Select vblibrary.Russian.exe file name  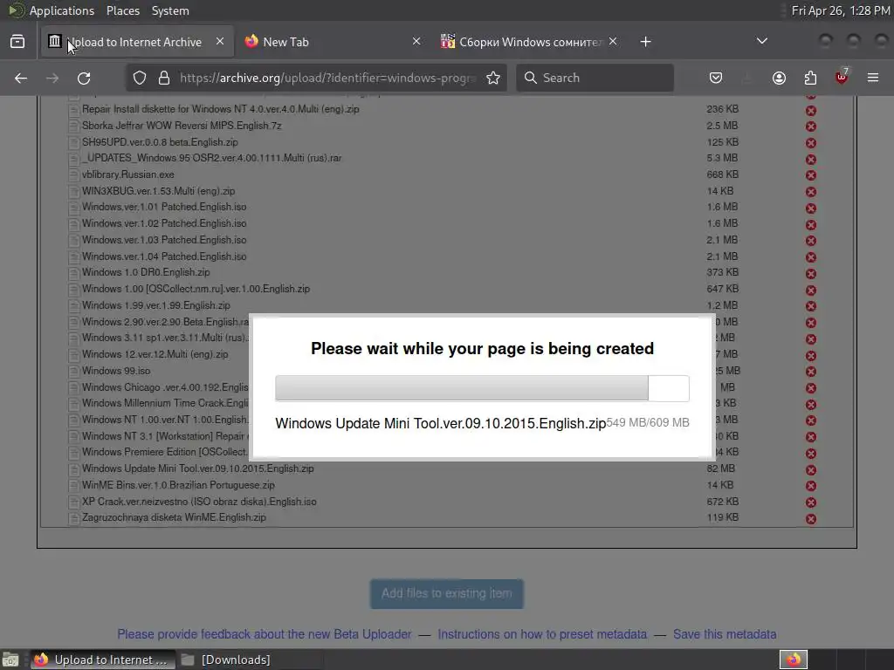pos(128,174)
